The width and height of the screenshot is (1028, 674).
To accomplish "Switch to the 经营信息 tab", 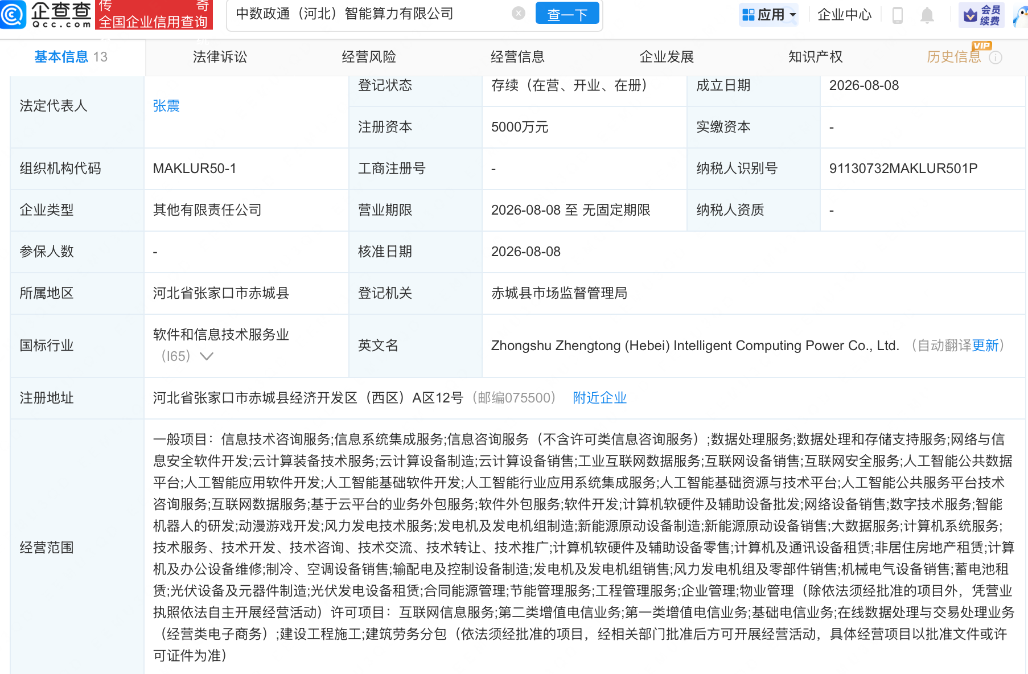I will click(517, 57).
